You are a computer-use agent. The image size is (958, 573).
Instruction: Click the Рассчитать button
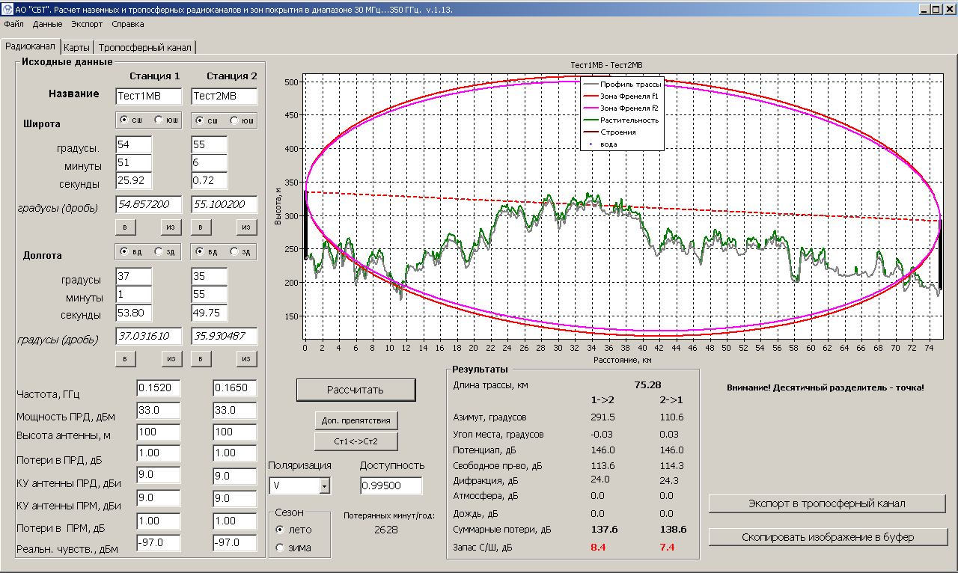pos(356,390)
